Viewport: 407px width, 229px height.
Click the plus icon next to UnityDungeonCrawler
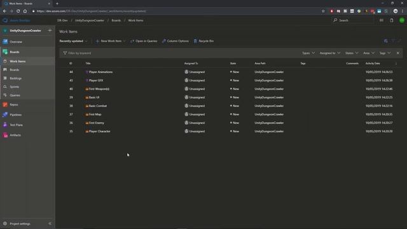(50, 31)
